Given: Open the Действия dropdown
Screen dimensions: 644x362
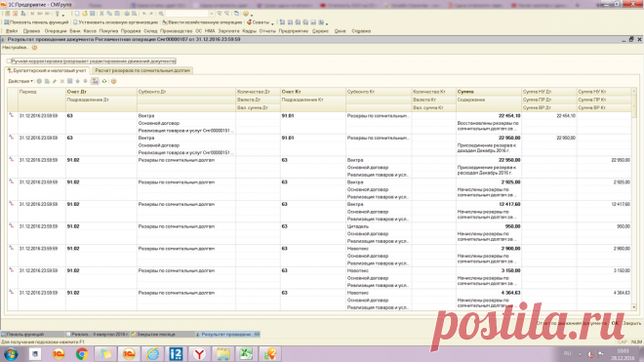Looking at the screenshot, I should [20, 81].
